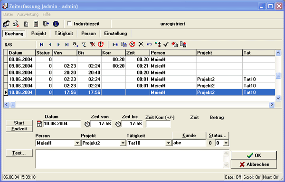The image size is (285, 182).
Task: Confirm with black checkmark icon
Action: (x=166, y=44)
